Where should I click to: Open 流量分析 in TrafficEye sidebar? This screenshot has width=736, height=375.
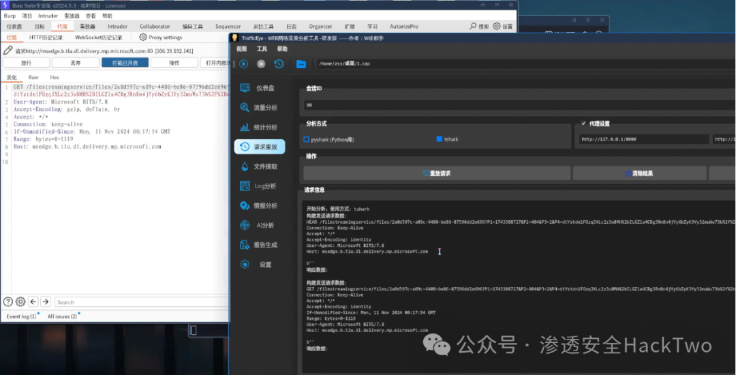tap(260, 108)
